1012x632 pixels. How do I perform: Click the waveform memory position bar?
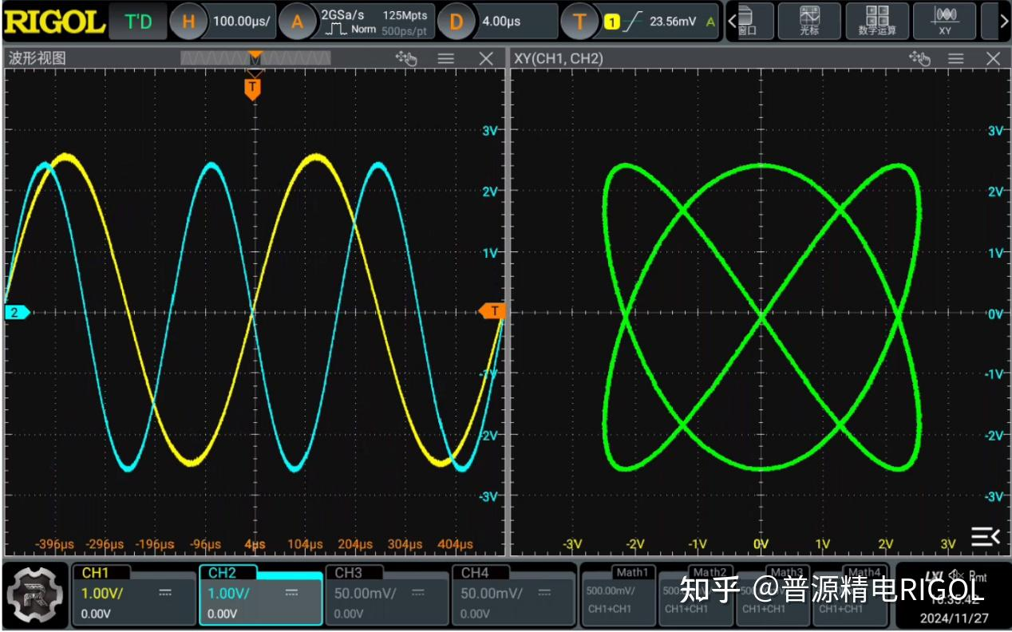coord(255,58)
